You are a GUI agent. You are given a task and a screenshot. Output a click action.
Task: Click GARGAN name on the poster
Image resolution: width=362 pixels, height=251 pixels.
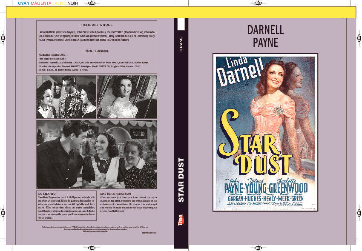click(236, 199)
